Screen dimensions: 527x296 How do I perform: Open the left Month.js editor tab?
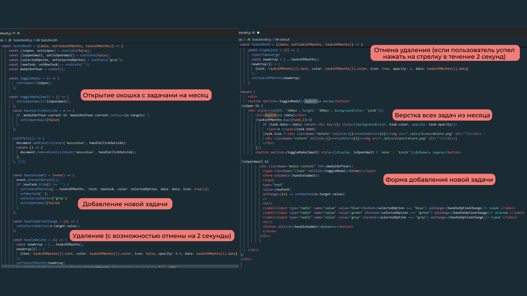pos(8,33)
